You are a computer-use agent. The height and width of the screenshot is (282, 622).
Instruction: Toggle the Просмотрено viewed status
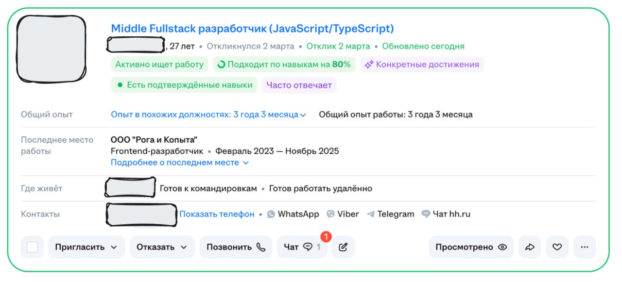[x=471, y=247]
